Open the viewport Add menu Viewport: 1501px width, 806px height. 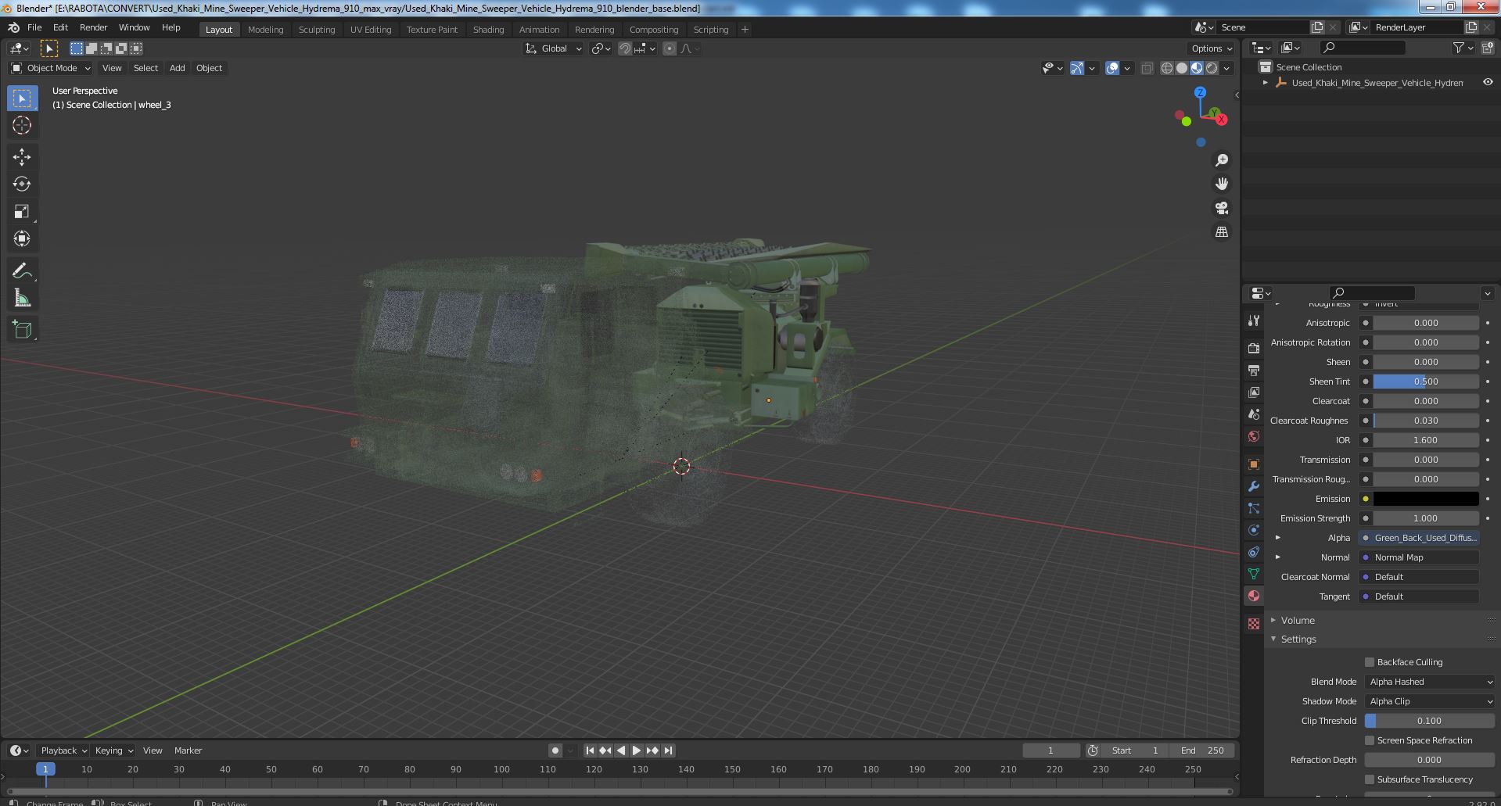pos(178,68)
